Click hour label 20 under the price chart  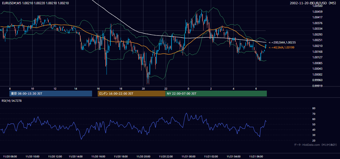click(x=143, y=88)
